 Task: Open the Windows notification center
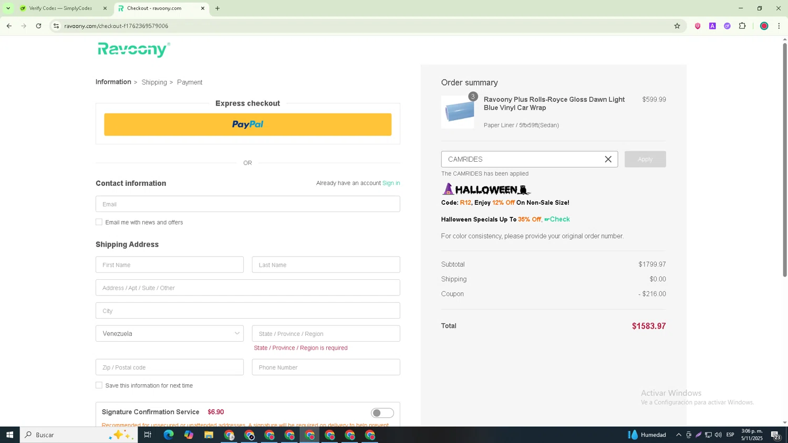776,435
